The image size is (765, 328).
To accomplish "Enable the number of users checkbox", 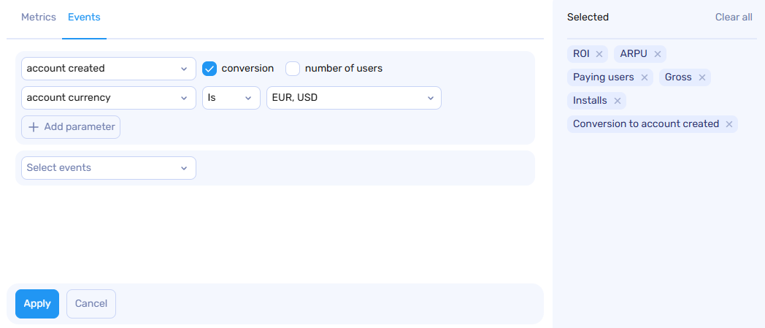I will (293, 69).
